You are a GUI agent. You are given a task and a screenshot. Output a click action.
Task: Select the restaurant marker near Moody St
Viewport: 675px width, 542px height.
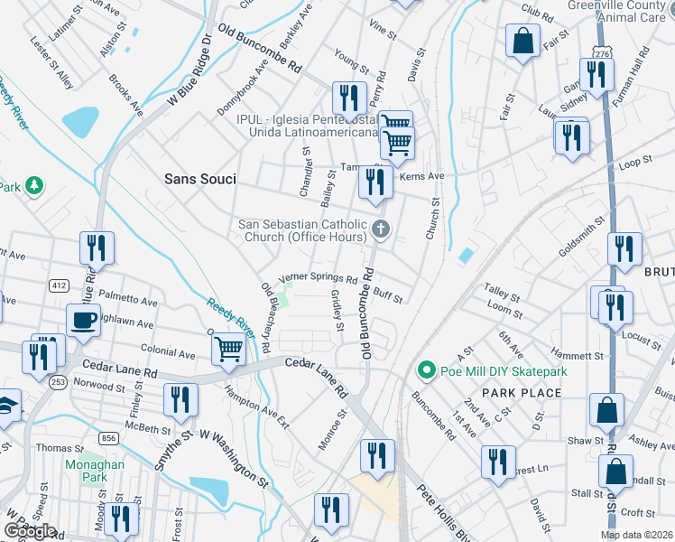click(122, 520)
